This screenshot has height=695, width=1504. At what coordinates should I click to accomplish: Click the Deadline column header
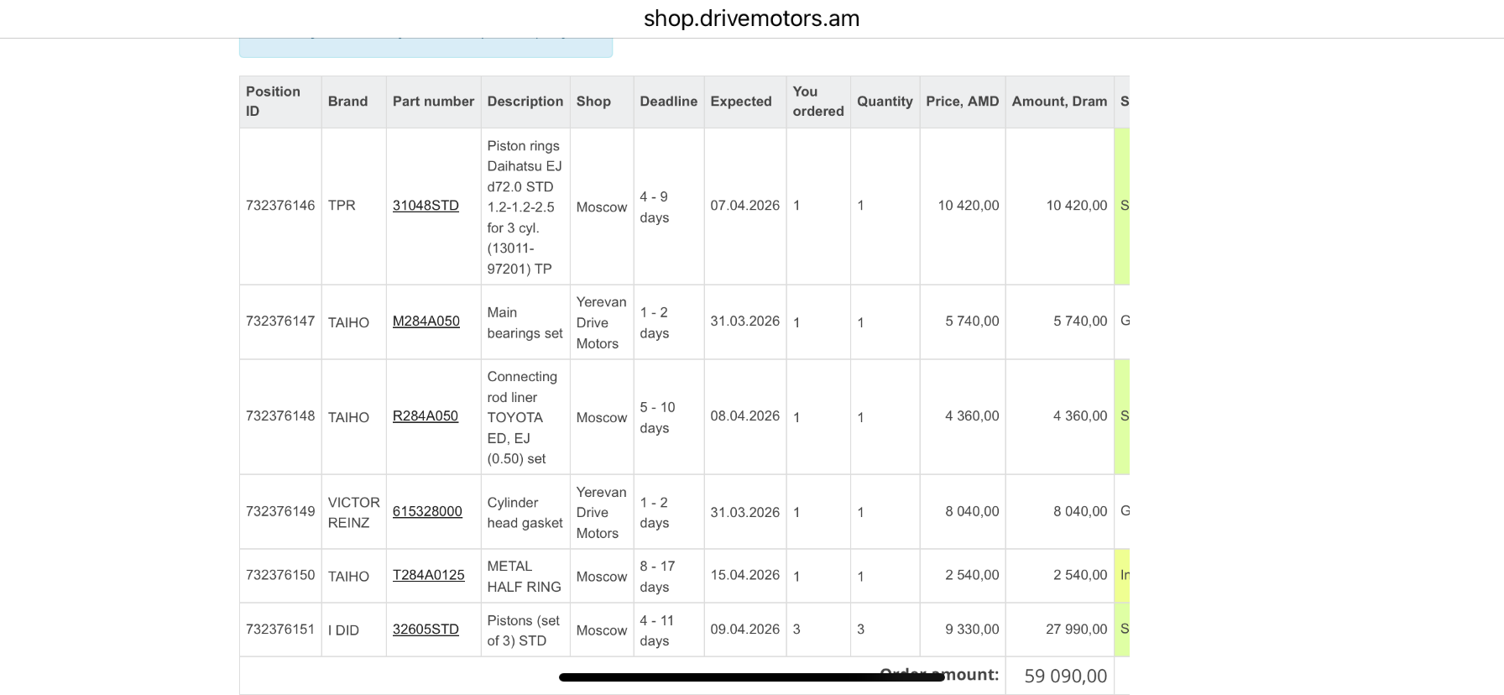[668, 102]
